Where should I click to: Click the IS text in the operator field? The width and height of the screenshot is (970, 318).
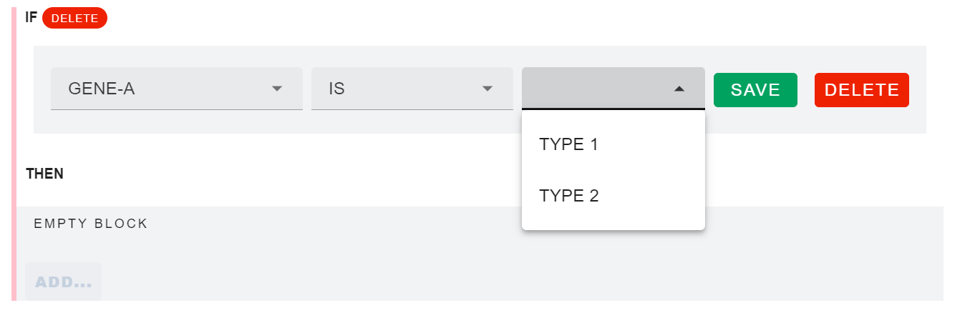pyautogui.click(x=336, y=89)
